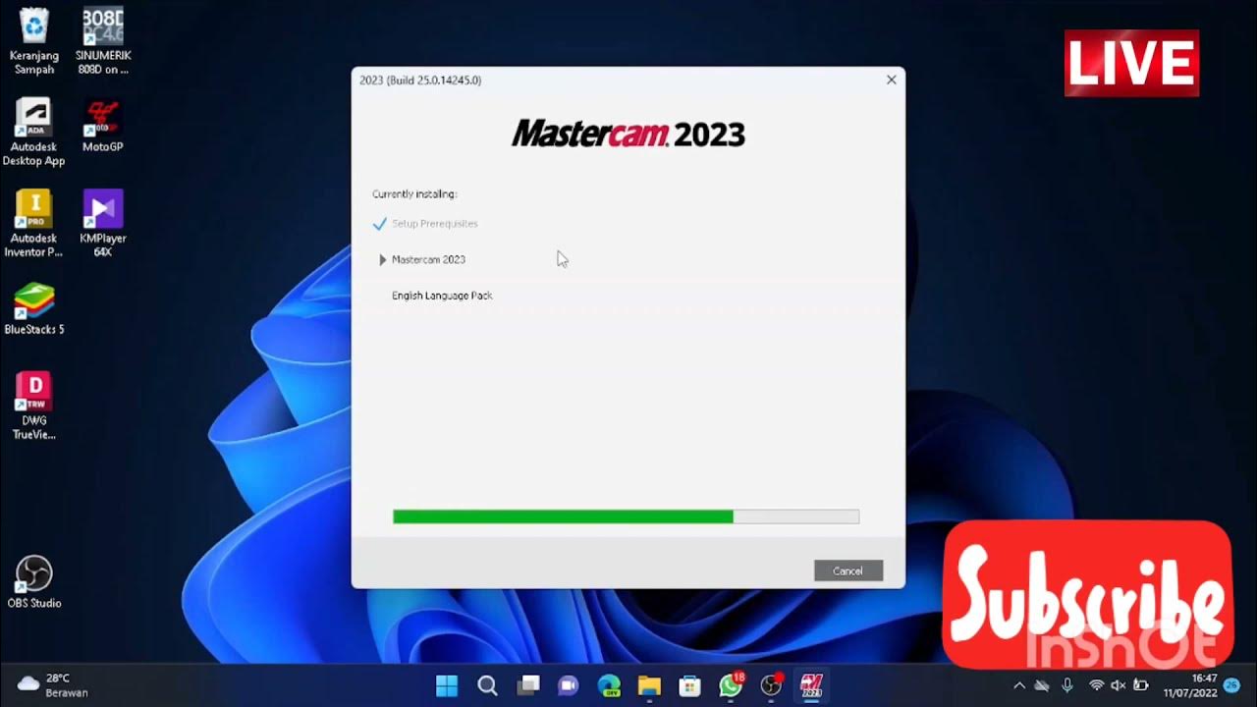Screen dimensions: 1257x707
Task: Open File Explorer from the taskbar
Action: tap(649, 684)
